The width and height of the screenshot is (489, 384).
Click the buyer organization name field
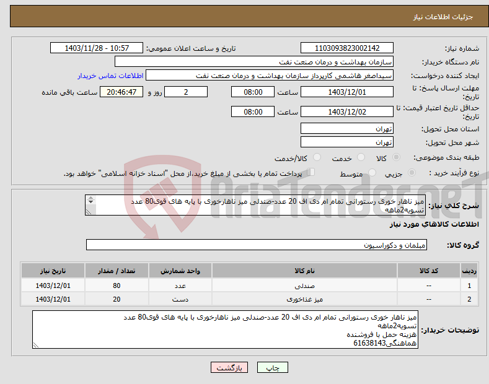[254, 62]
